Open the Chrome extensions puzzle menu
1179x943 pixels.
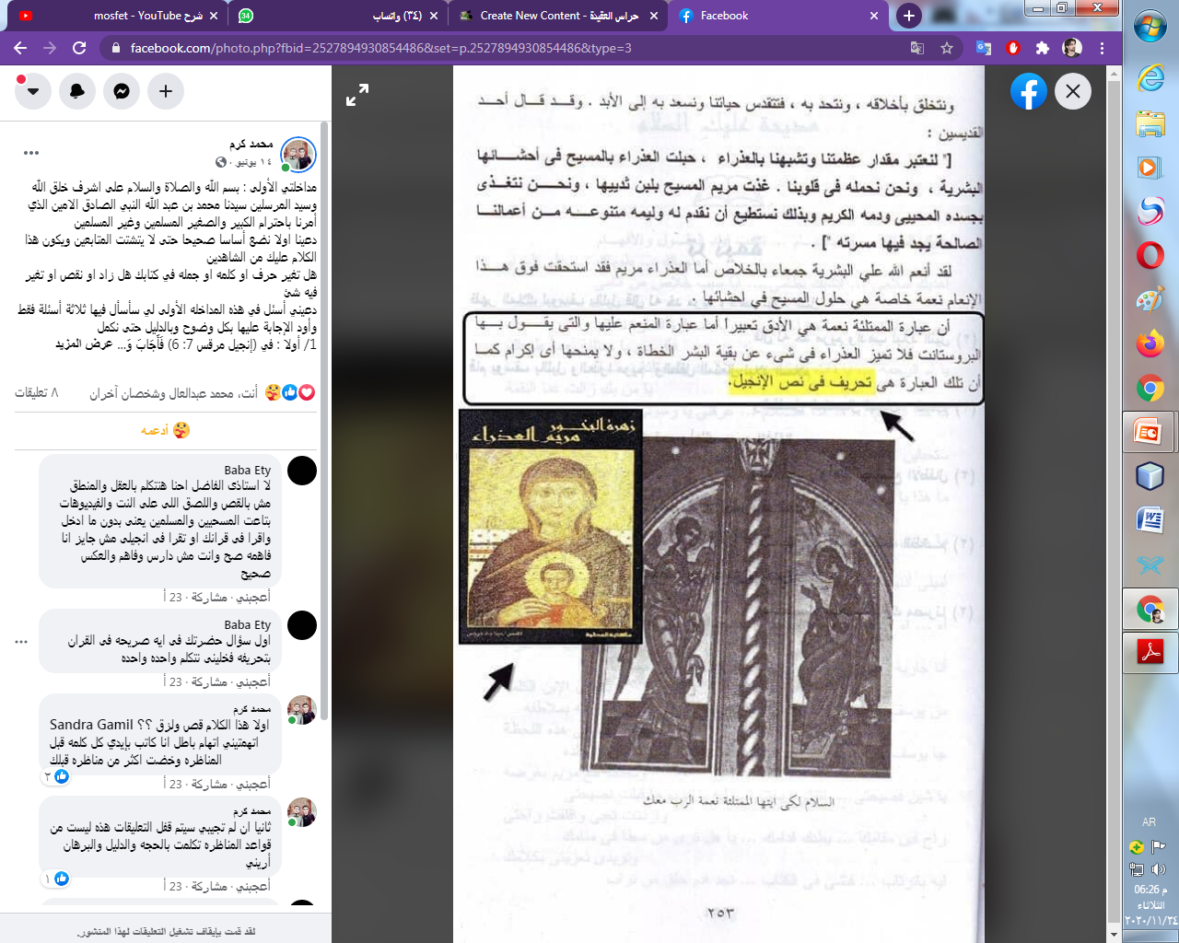click(1043, 48)
